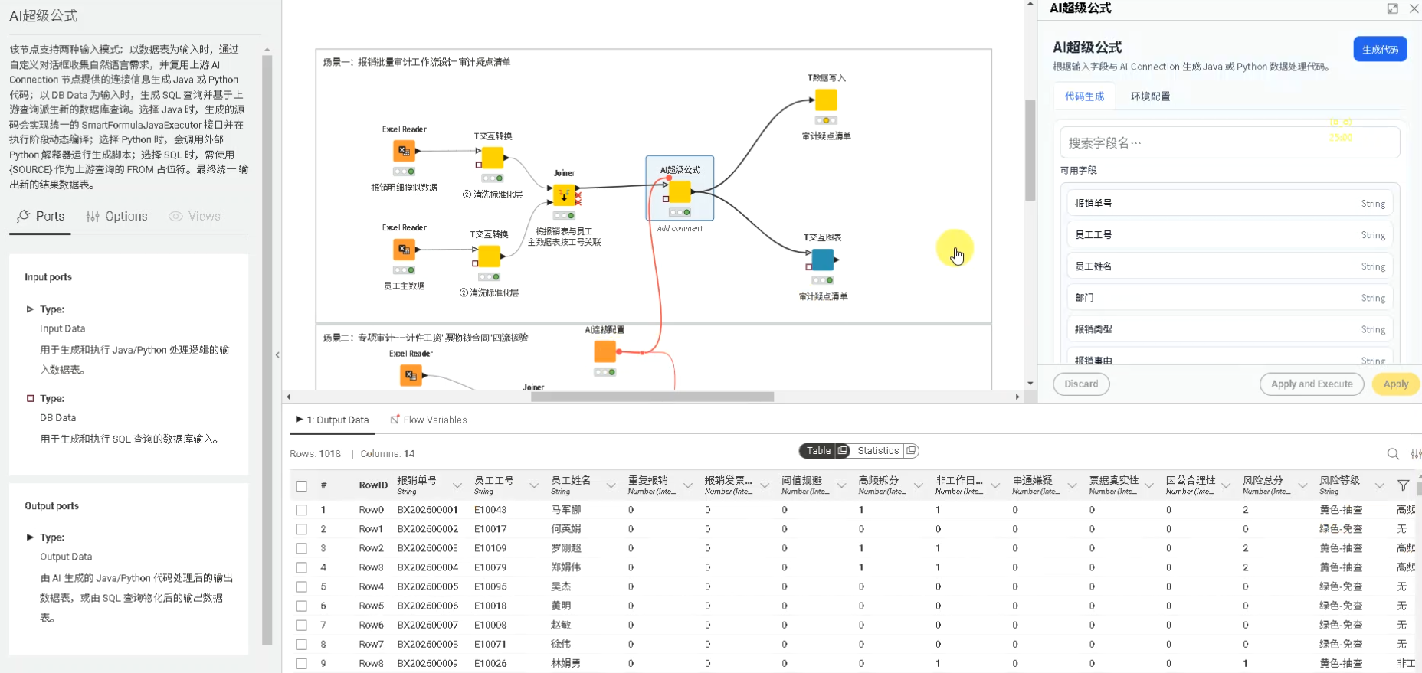The height and width of the screenshot is (673, 1422).
Task: Select the Excel Reader node labeled 报销明细模拟数据
Action: (x=404, y=151)
